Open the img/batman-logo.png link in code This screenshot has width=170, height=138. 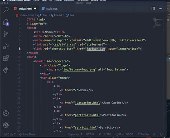point(79,70)
